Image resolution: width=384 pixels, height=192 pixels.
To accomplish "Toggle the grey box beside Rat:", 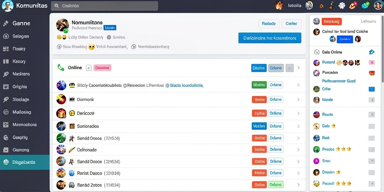I will (372, 138).
